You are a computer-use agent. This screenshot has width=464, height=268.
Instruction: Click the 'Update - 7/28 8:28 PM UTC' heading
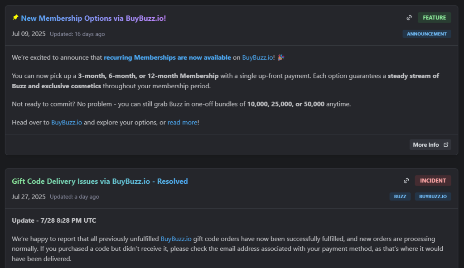[54, 220]
